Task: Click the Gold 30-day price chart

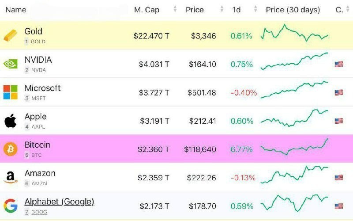Action: coord(294,34)
